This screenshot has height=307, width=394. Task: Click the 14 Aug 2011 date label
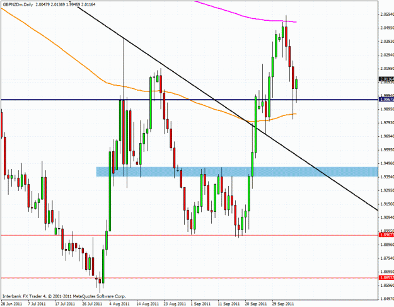(148, 304)
